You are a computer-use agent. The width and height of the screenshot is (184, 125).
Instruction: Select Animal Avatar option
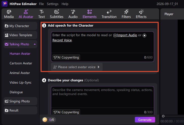[x=20, y=73]
